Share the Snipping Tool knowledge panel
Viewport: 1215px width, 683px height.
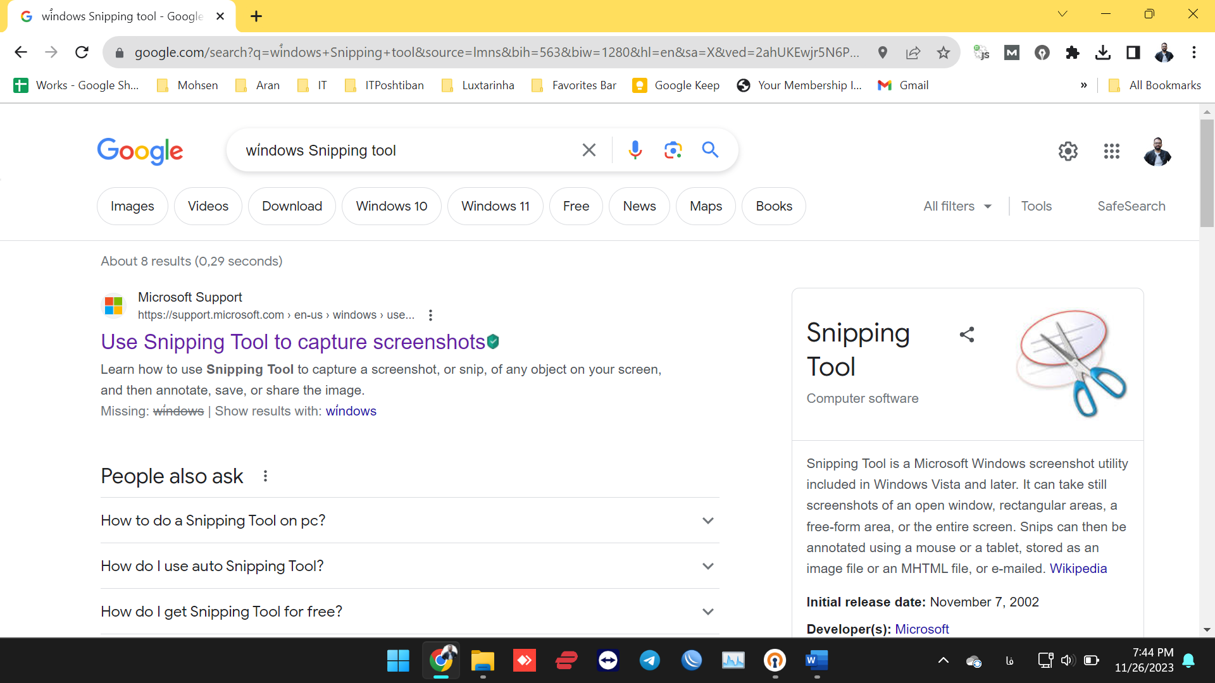tap(967, 335)
